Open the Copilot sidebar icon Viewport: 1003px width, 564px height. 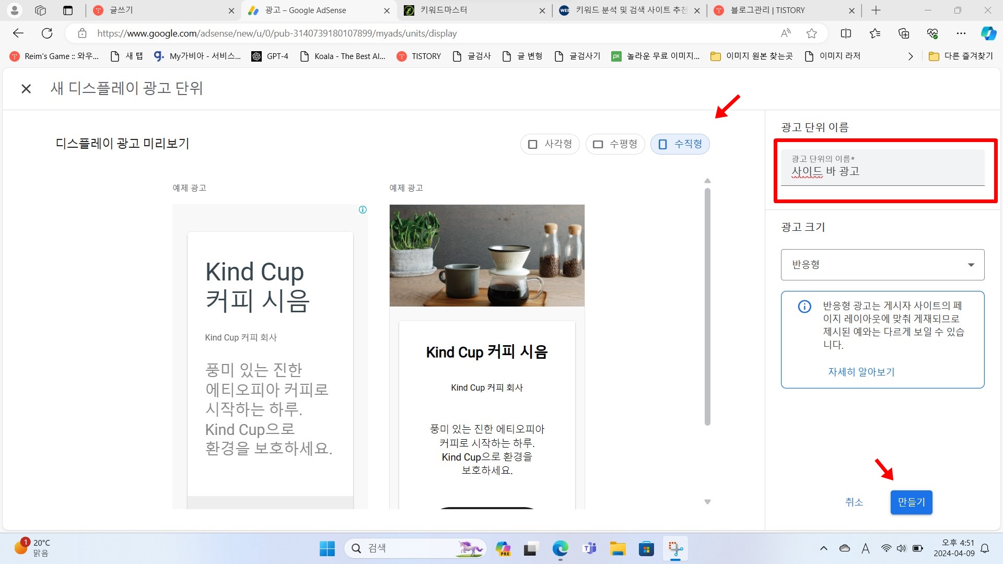pyautogui.click(x=988, y=33)
